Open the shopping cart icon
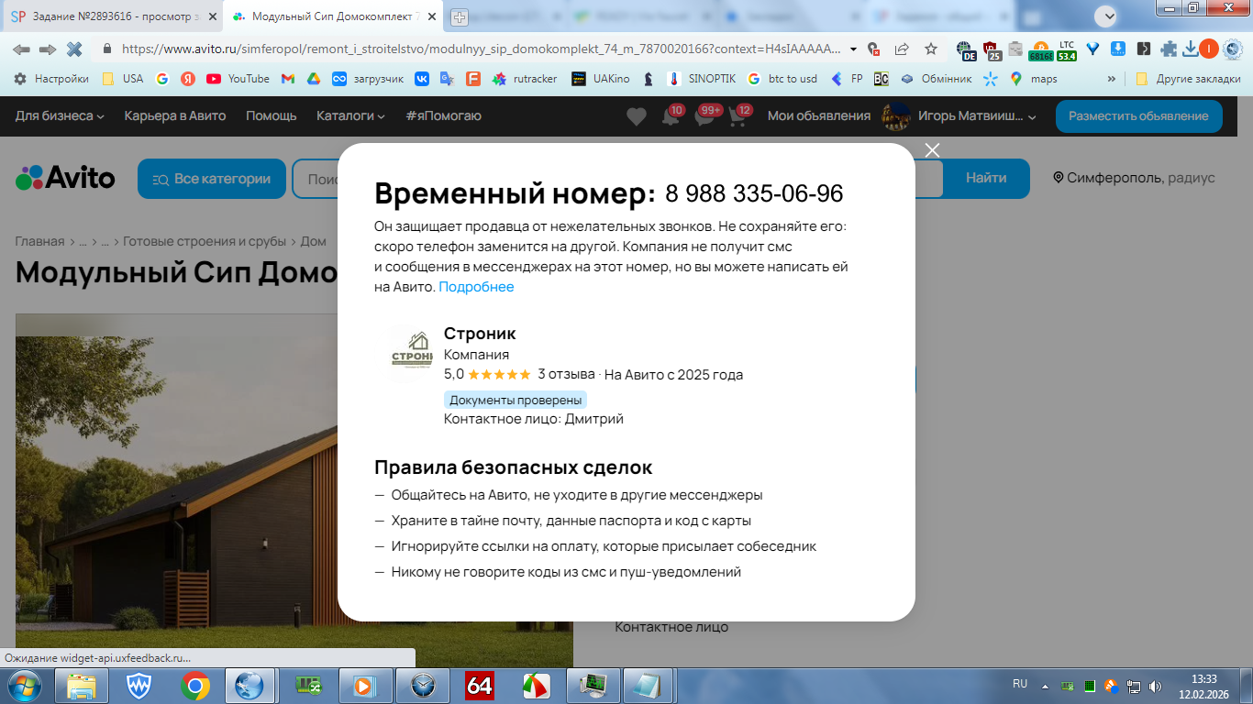 click(x=737, y=116)
